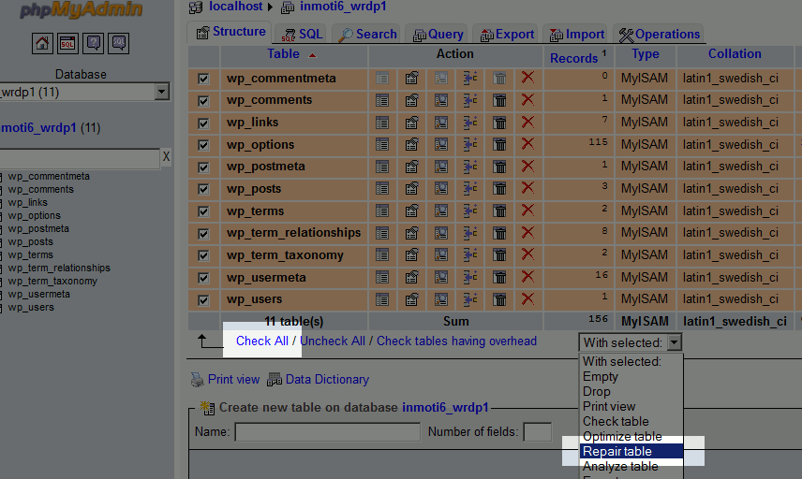Insert icon for wp_options row
This screenshot has height=479, width=802.
470,144
